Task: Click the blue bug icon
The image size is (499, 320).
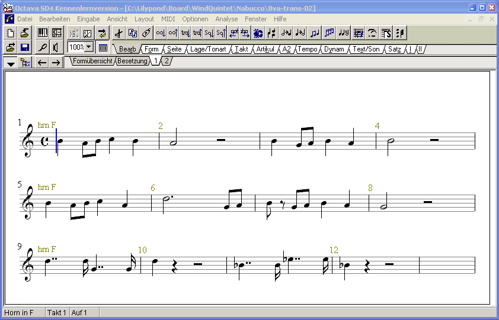Action: 258,33
